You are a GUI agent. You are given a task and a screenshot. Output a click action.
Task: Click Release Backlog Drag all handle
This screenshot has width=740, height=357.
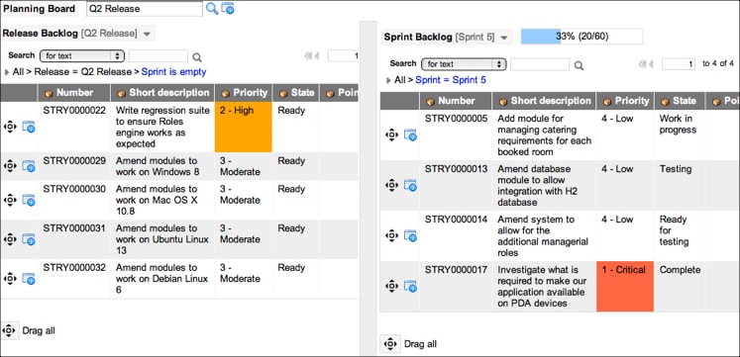(10, 330)
